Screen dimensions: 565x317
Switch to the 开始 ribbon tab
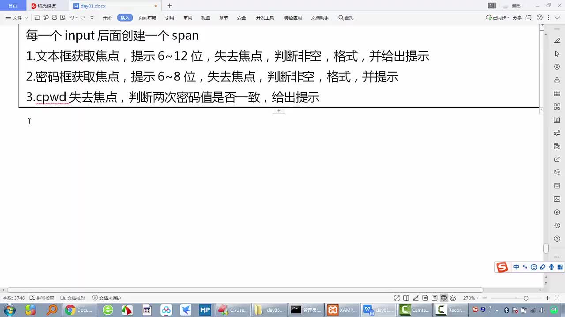pyautogui.click(x=107, y=18)
